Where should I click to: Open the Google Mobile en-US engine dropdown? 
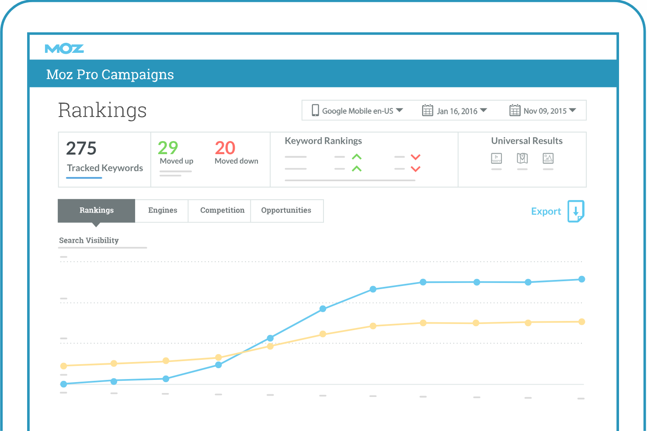tap(400, 110)
